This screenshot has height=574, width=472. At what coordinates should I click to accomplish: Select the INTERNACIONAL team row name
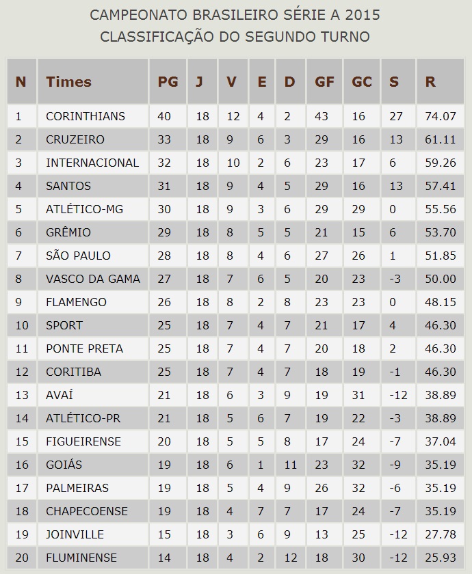point(92,163)
